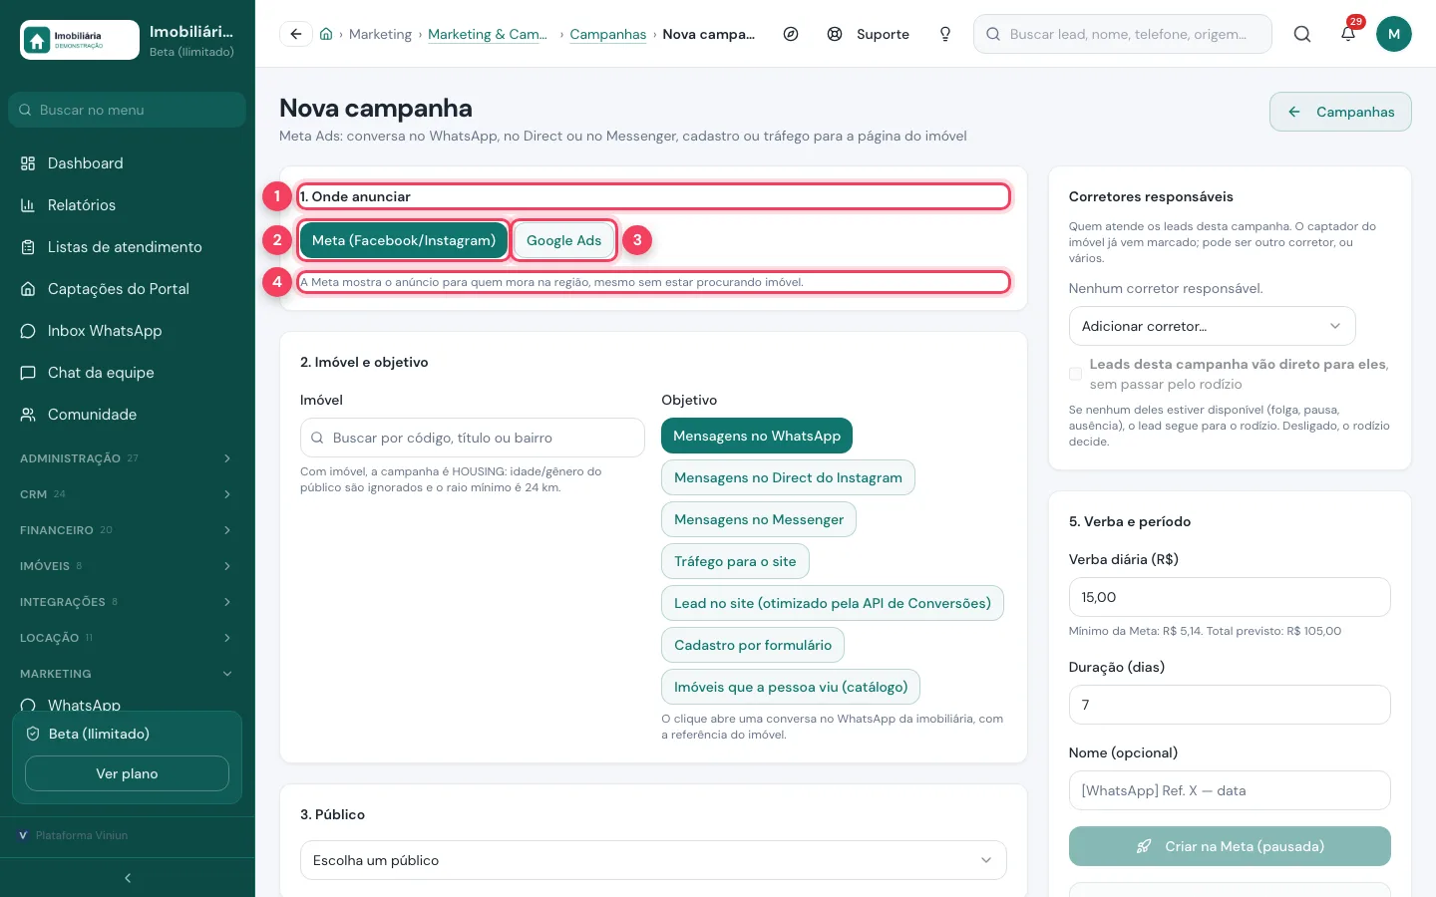The image size is (1436, 897).
Task: Check the Leads desta campanha vão direto checkbox
Action: (1075, 374)
